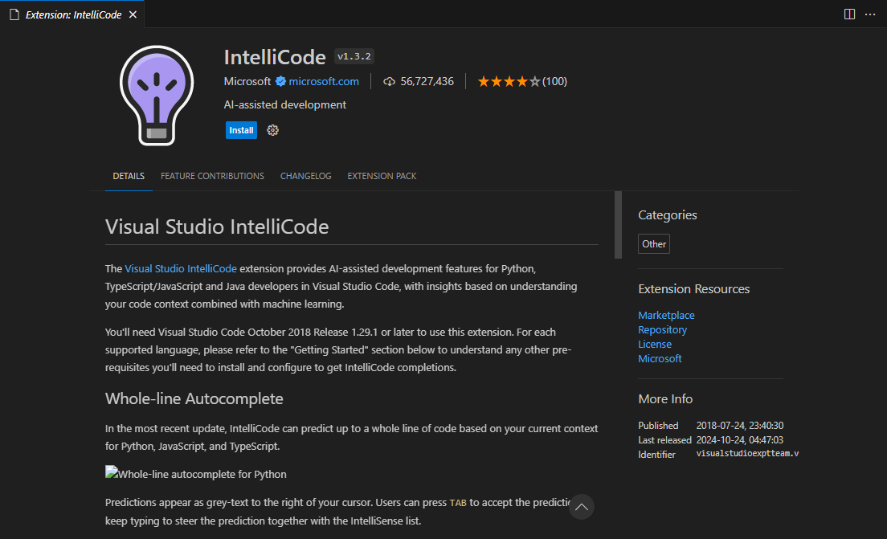The height and width of the screenshot is (539, 887).
Task: Follow the Visual Studio IntelliCode link
Action: coord(181,268)
